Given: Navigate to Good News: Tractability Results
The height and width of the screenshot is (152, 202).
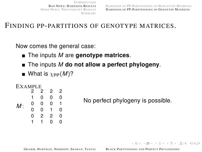Looking at the screenshot, I should coord(68,10).
